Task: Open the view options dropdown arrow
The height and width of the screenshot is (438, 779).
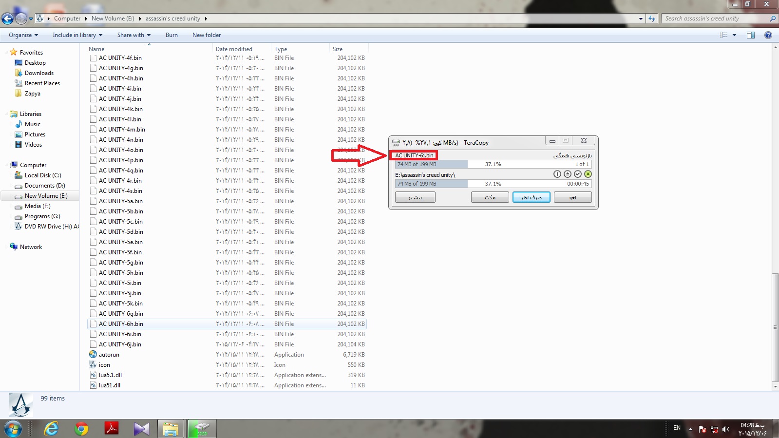Action: pyautogui.click(x=734, y=35)
